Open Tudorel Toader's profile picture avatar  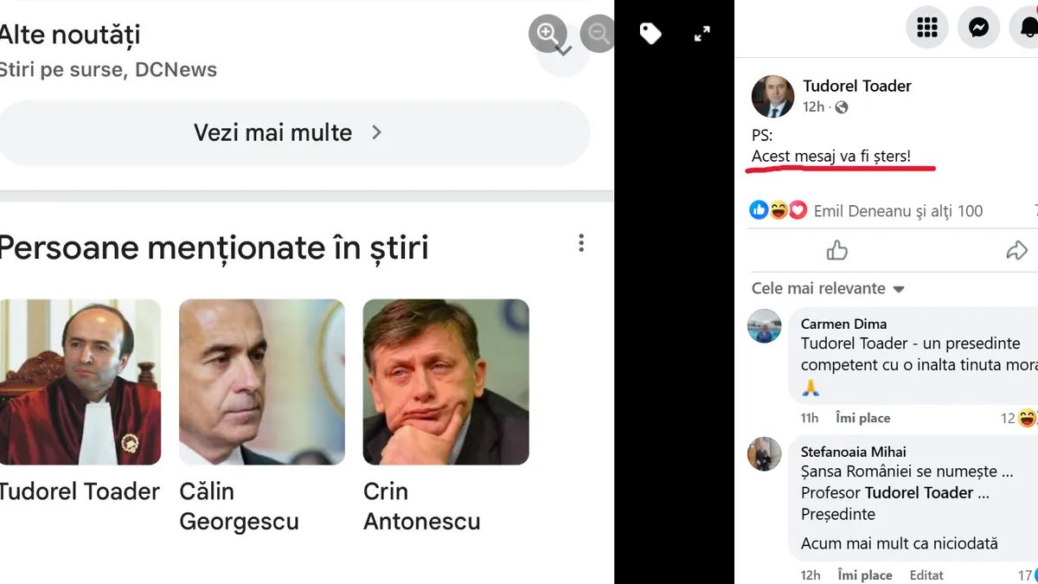tap(772, 96)
